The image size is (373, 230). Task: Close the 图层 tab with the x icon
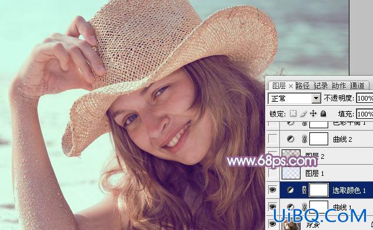(291, 86)
